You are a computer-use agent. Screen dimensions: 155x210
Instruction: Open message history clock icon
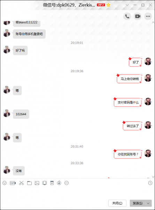[150, 183]
